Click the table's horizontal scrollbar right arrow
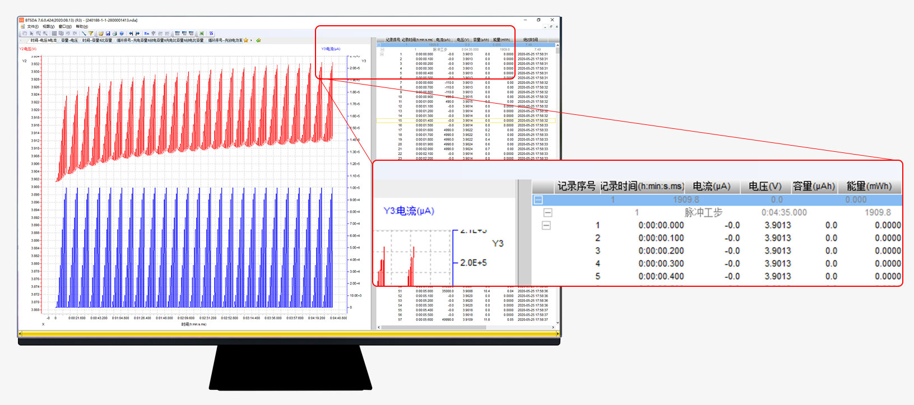The width and height of the screenshot is (914, 405). 554,327
